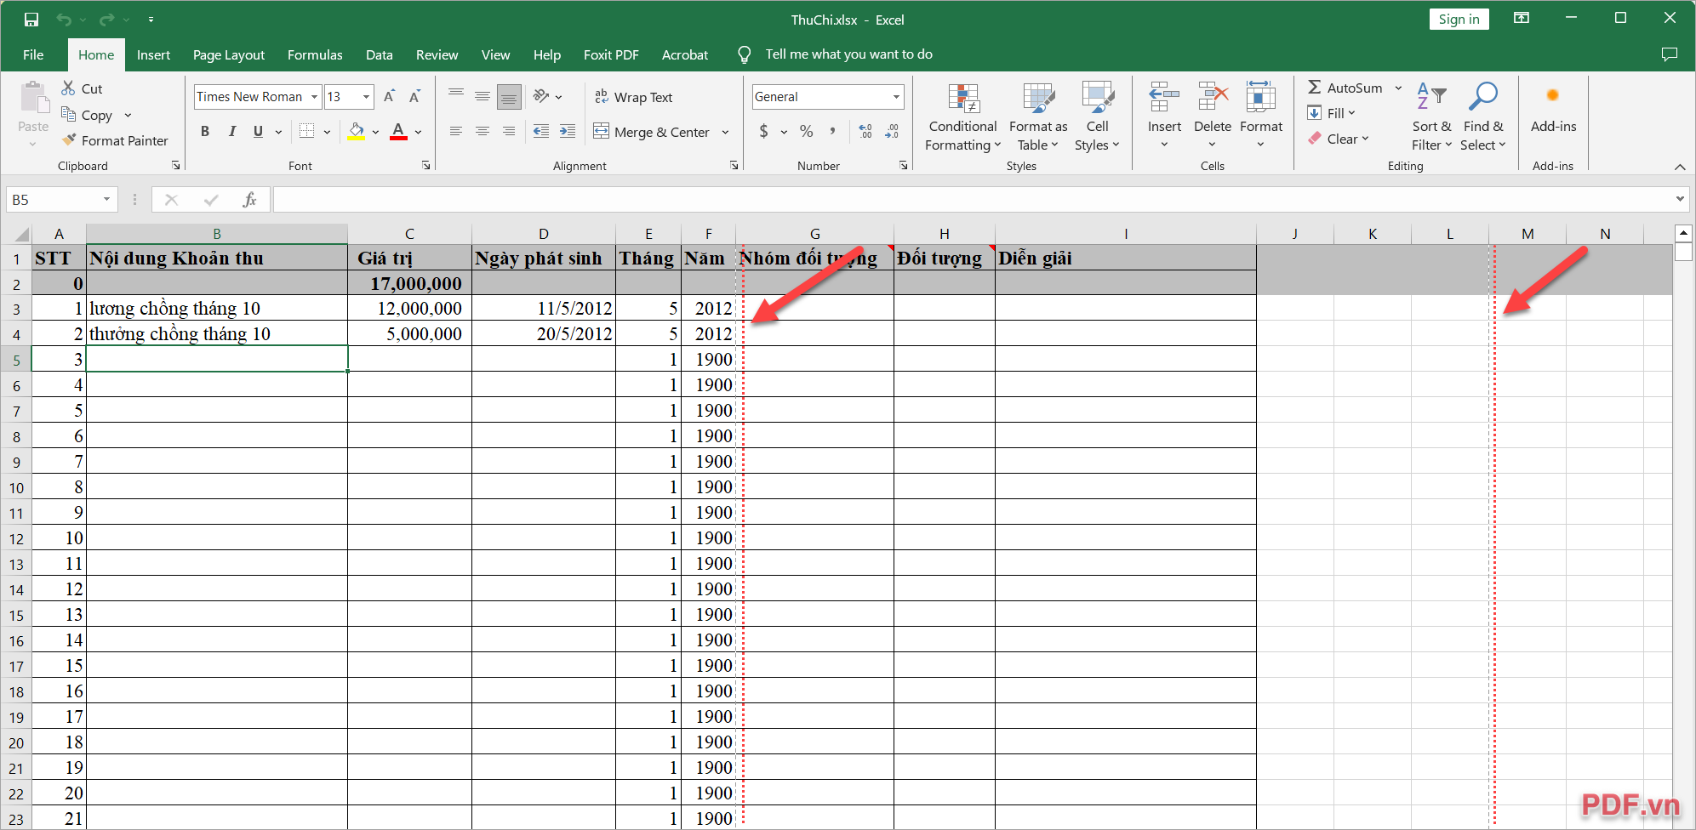This screenshot has width=1696, height=830.
Task: Save the workbook with the Save icon
Action: (31, 20)
